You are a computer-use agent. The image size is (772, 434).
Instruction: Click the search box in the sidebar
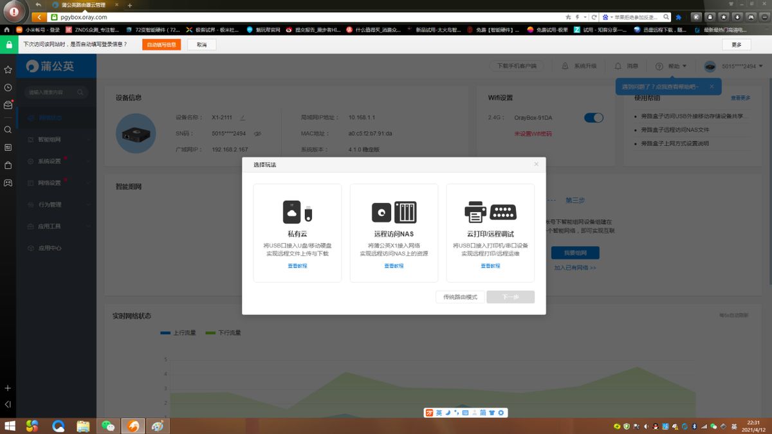(x=56, y=93)
